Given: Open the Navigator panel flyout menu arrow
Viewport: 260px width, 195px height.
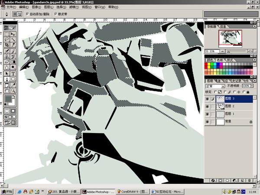Looking at the screenshot, I should [x=255, y=26].
